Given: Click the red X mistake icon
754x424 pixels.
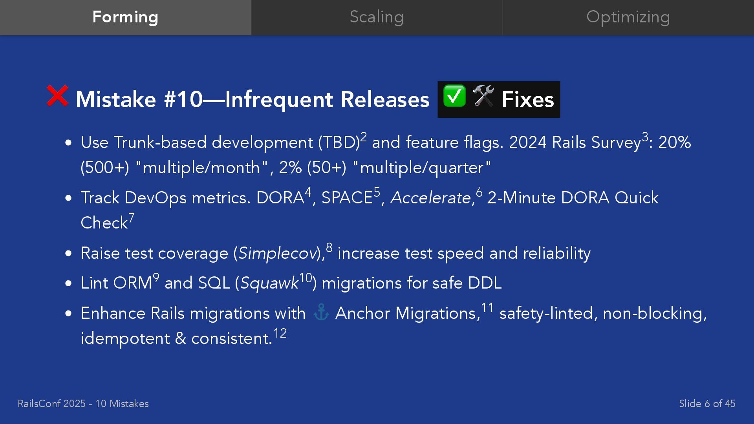Looking at the screenshot, I should (x=57, y=96).
